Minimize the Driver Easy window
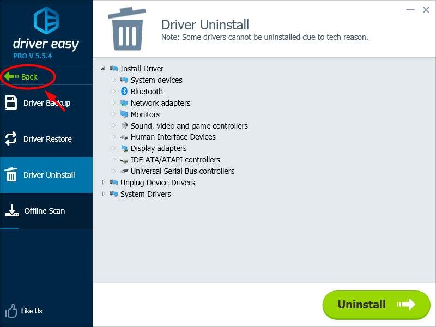Screen dimensions: 436x327 410,9
